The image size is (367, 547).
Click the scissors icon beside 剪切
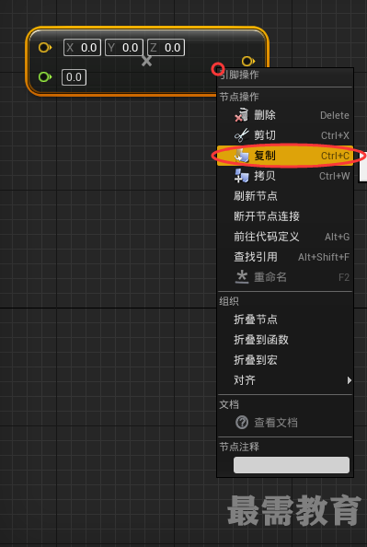pos(241,135)
